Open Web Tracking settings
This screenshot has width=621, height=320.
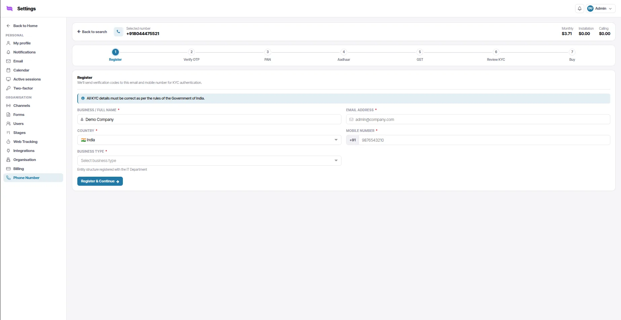coord(33,142)
